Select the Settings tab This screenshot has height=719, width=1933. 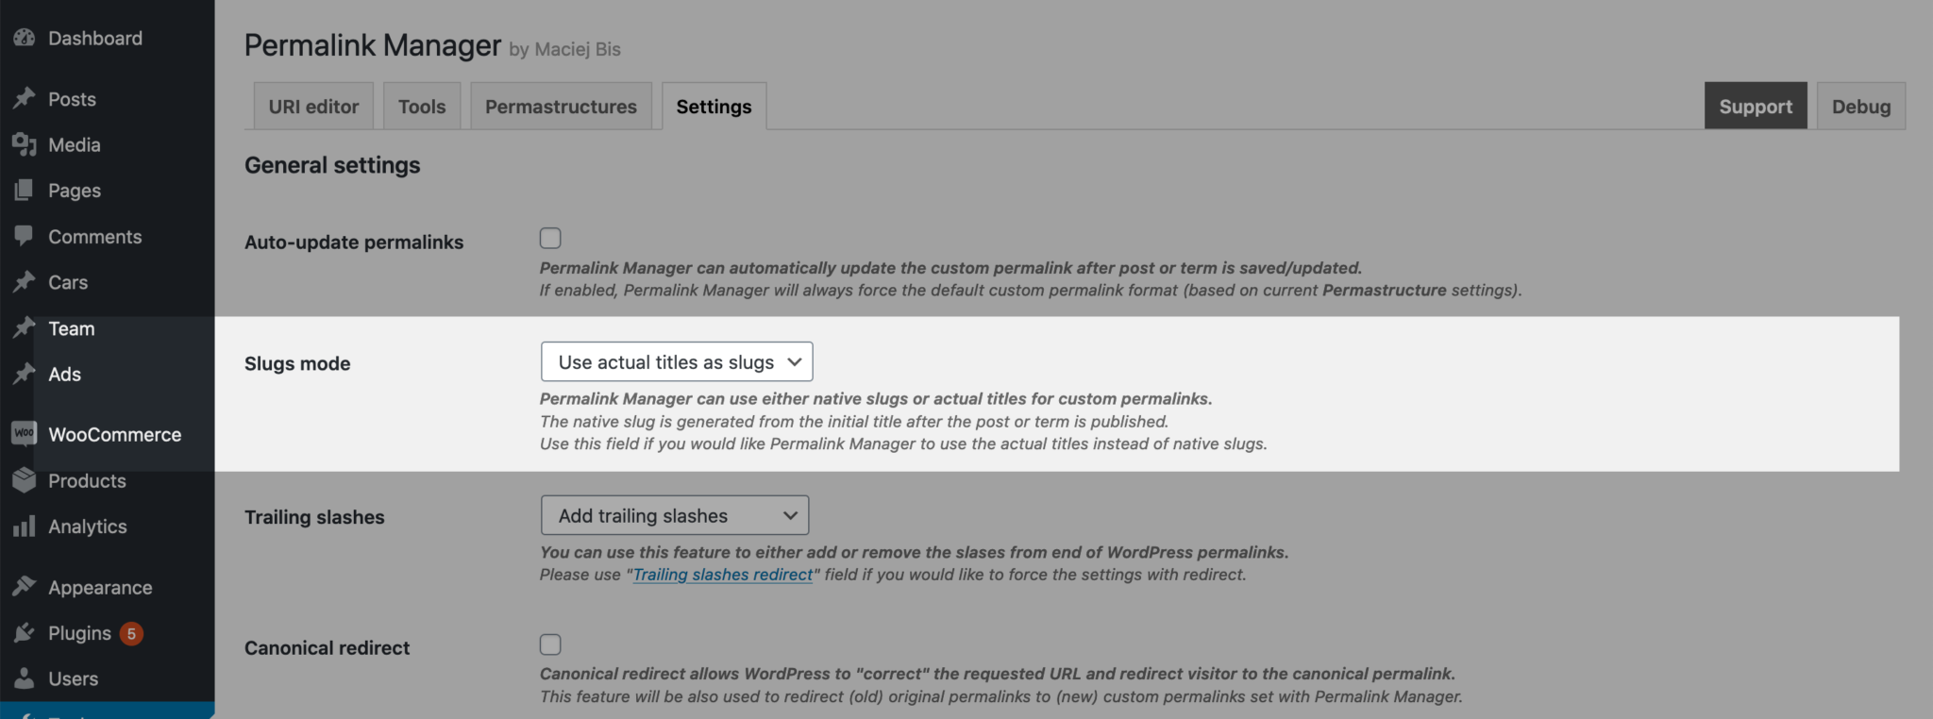tap(714, 107)
